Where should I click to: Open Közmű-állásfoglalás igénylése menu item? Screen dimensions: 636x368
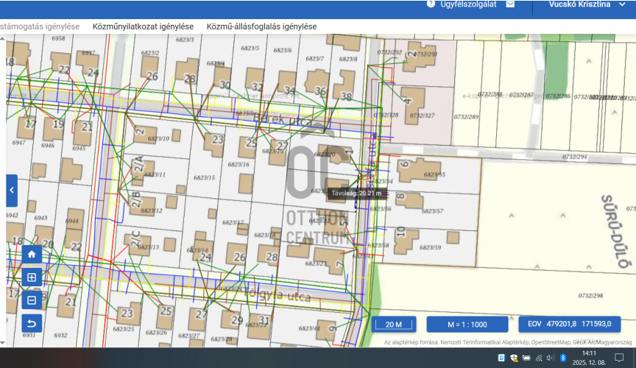coord(261,26)
